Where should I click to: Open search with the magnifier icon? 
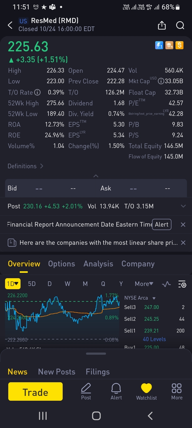coord(180,25)
